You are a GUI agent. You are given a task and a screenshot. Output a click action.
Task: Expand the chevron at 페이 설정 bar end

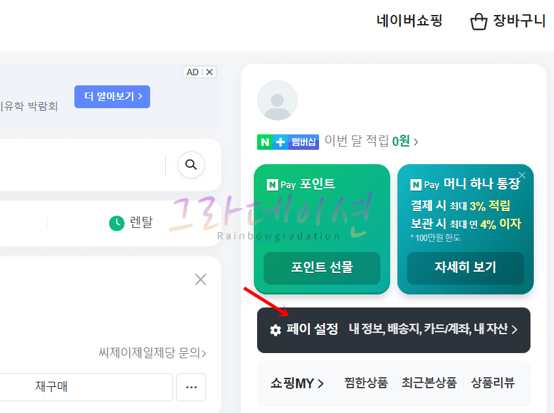pyautogui.click(x=514, y=330)
